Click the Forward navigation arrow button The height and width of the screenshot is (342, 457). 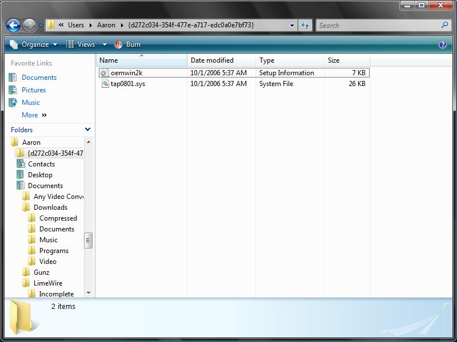(x=30, y=25)
